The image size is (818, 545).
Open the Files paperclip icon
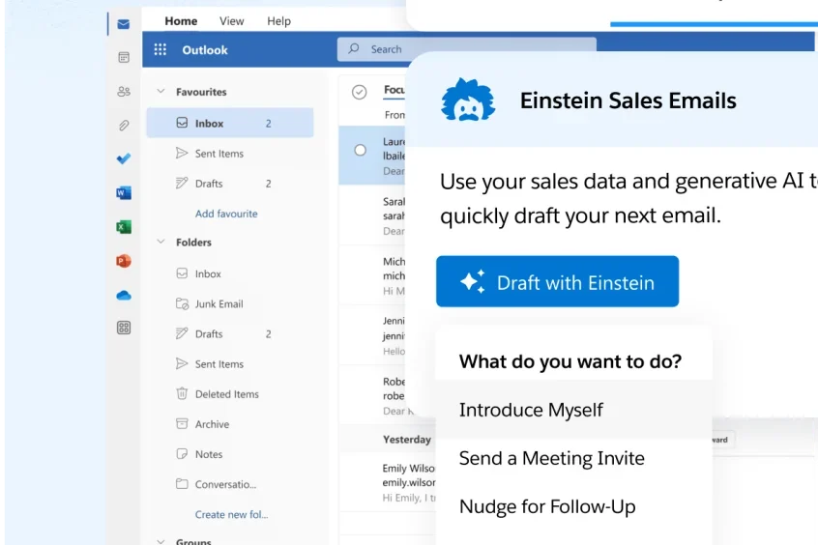124,126
